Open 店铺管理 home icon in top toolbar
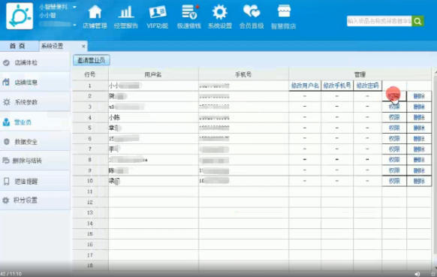Image resolution: width=437 pixels, height=277 pixels. tap(95, 17)
